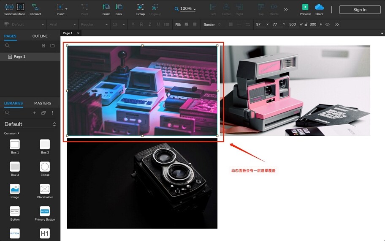Image resolution: width=385 pixels, height=241 pixels.
Task: Open the Border color swatch
Action: pyautogui.click(x=230, y=25)
